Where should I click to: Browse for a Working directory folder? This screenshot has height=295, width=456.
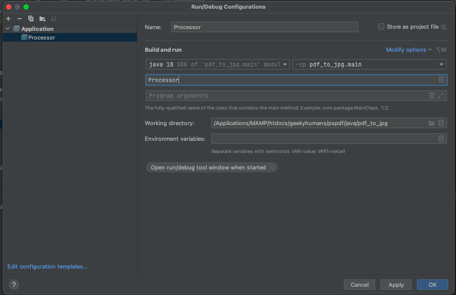(x=432, y=123)
